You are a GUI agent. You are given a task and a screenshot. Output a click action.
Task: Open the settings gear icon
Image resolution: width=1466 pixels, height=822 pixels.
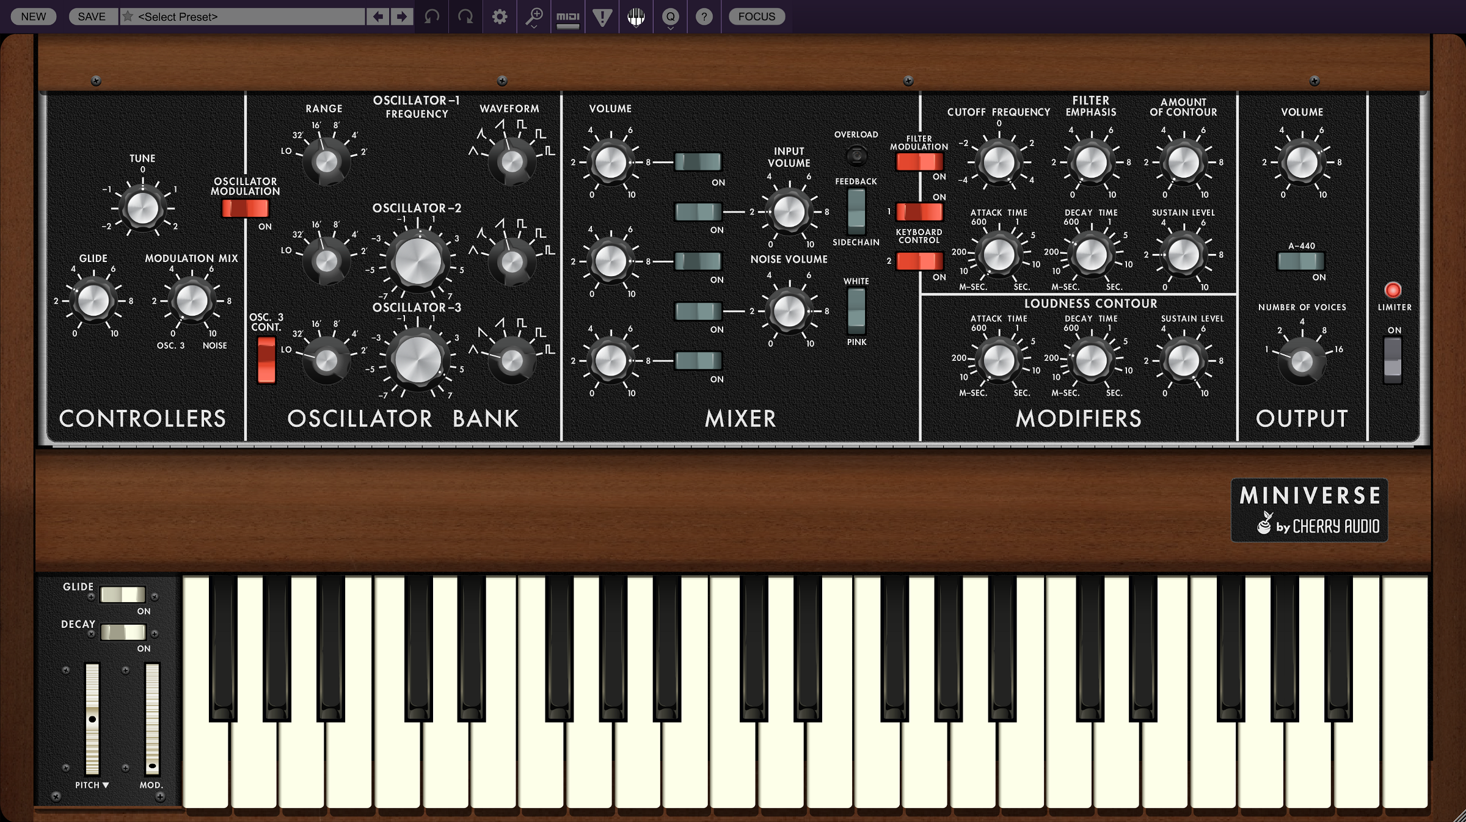(x=500, y=16)
